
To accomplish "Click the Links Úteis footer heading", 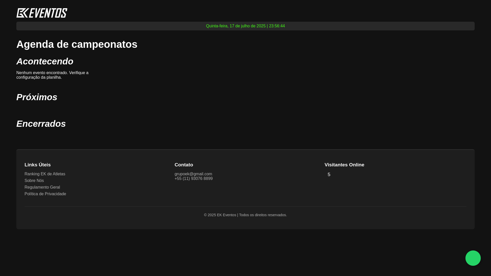I will coord(38,165).
